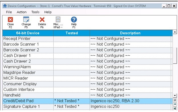Sort by the 64-bit Device column header
The width and height of the screenshot is (178, 112).
(x=28, y=33)
